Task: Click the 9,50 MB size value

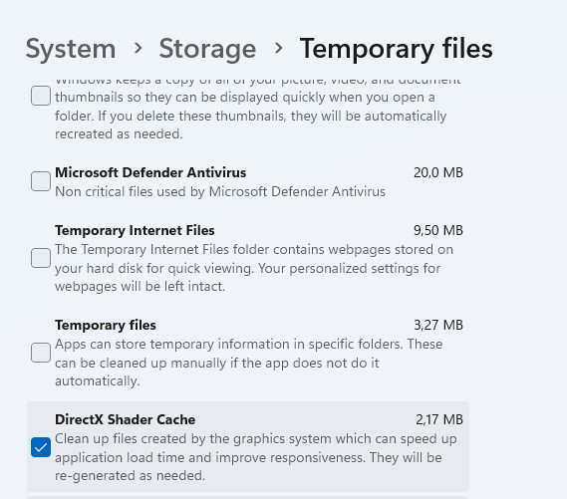Action: (438, 230)
